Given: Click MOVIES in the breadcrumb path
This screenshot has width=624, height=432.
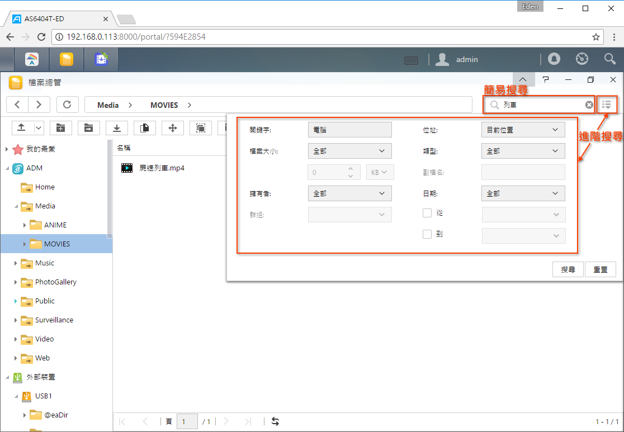Looking at the screenshot, I should [164, 105].
